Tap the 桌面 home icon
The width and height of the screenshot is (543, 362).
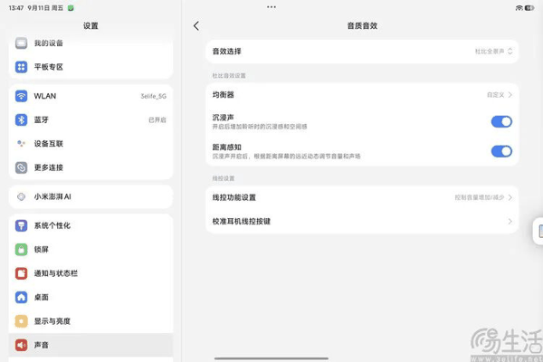[21, 297]
